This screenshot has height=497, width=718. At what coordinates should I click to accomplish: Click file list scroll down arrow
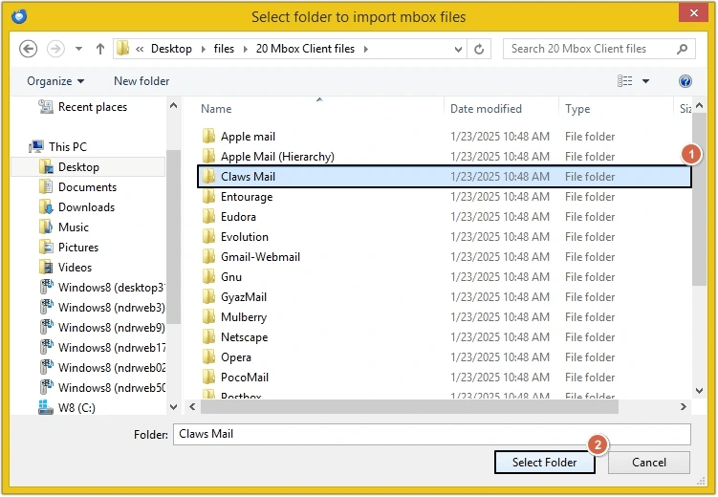click(699, 391)
